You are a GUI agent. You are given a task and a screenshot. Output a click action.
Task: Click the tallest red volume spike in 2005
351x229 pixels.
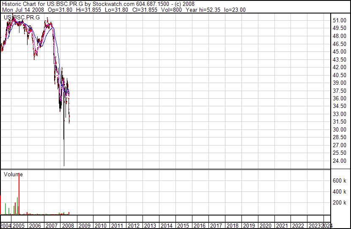(19, 194)
